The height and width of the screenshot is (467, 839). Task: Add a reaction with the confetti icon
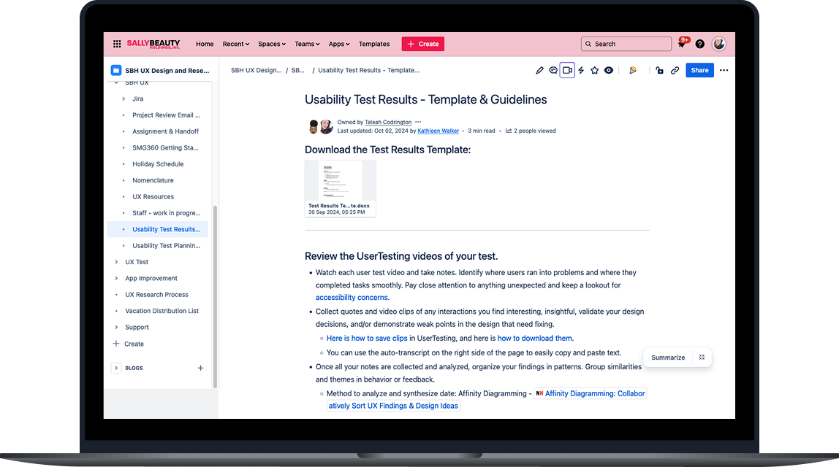coord(633,70)
